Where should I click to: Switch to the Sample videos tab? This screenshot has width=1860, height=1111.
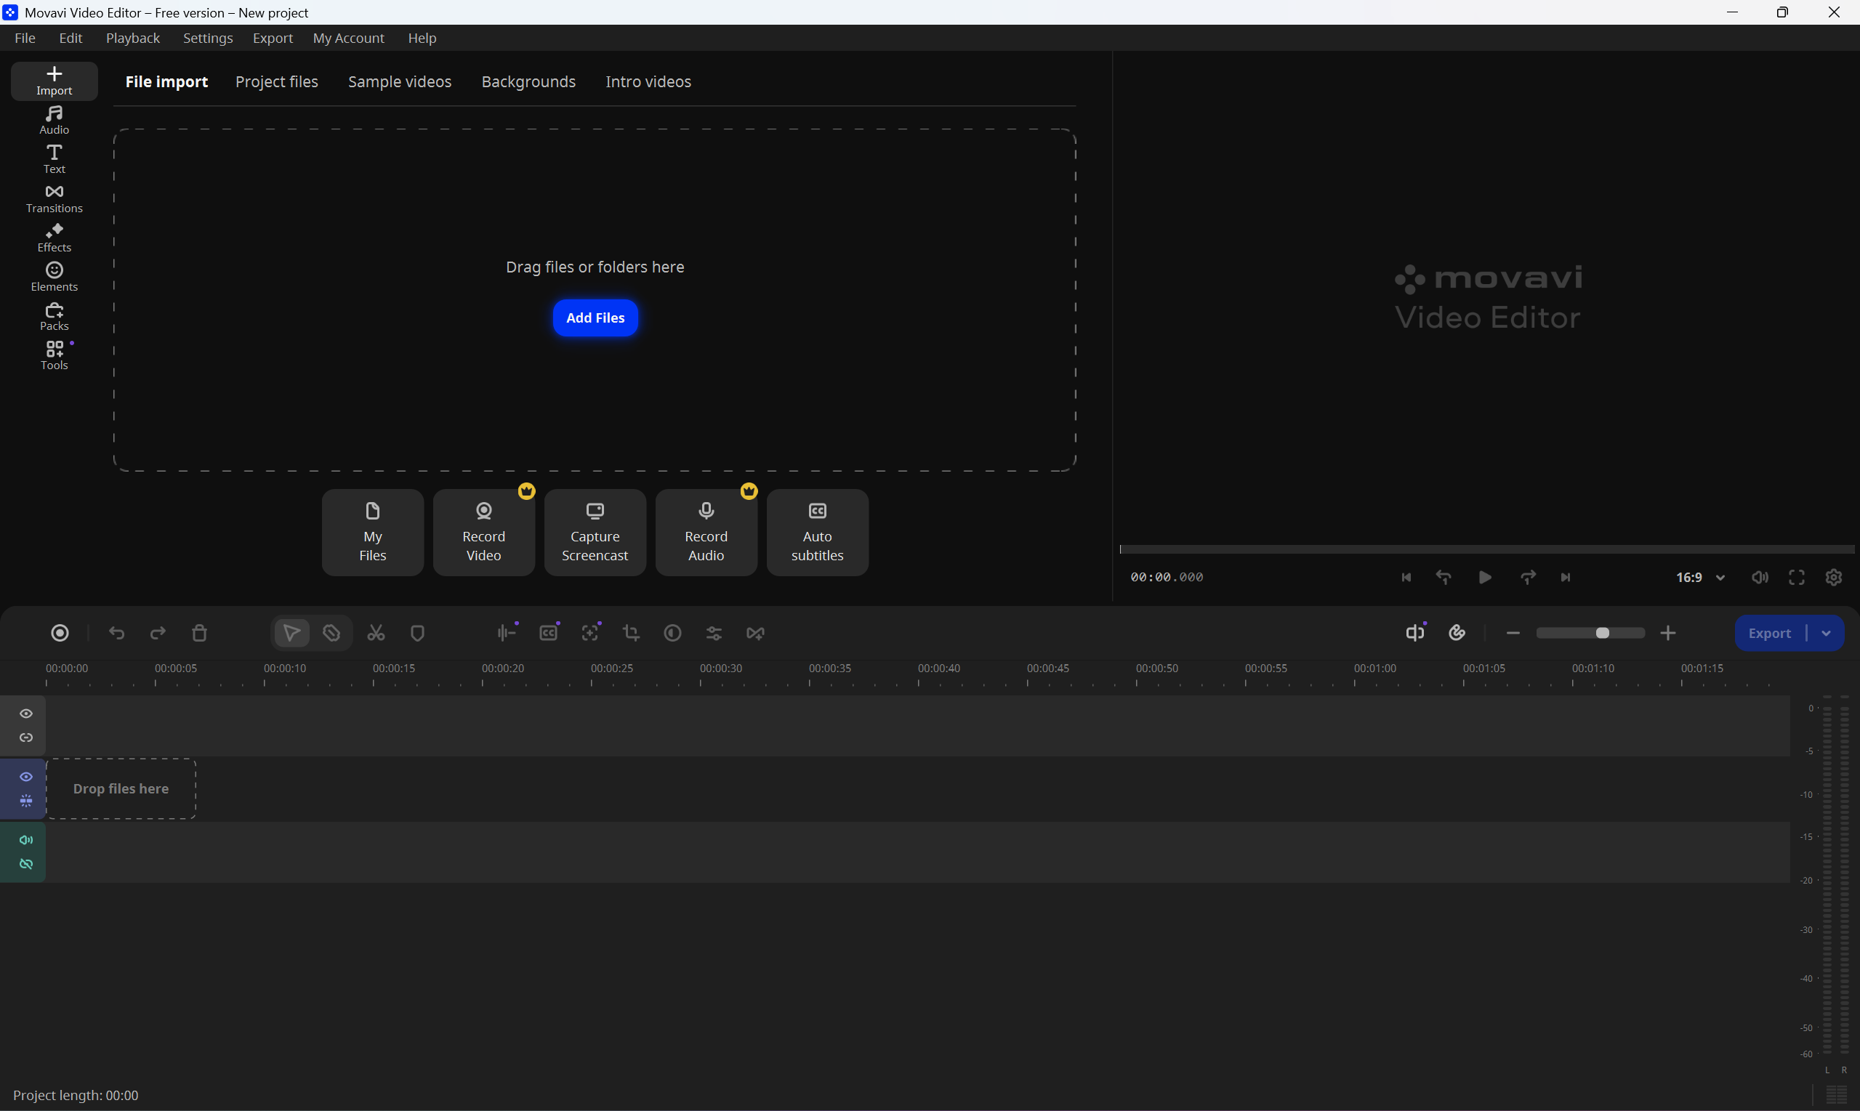click(x=399, y=81)
